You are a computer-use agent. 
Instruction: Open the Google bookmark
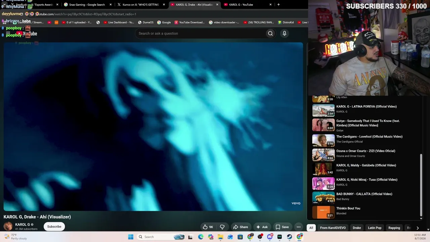(164, 23)
